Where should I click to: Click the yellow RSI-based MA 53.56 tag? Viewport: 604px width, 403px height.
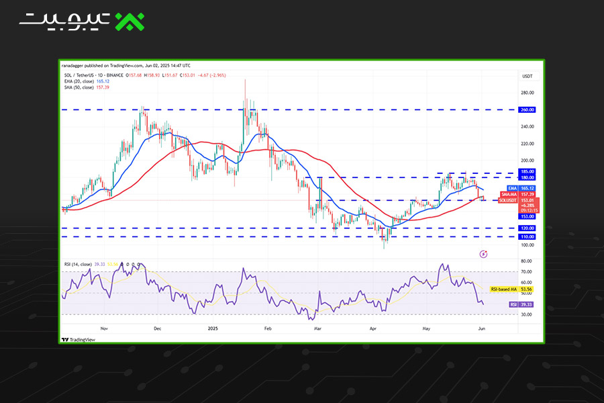(511, 289)
